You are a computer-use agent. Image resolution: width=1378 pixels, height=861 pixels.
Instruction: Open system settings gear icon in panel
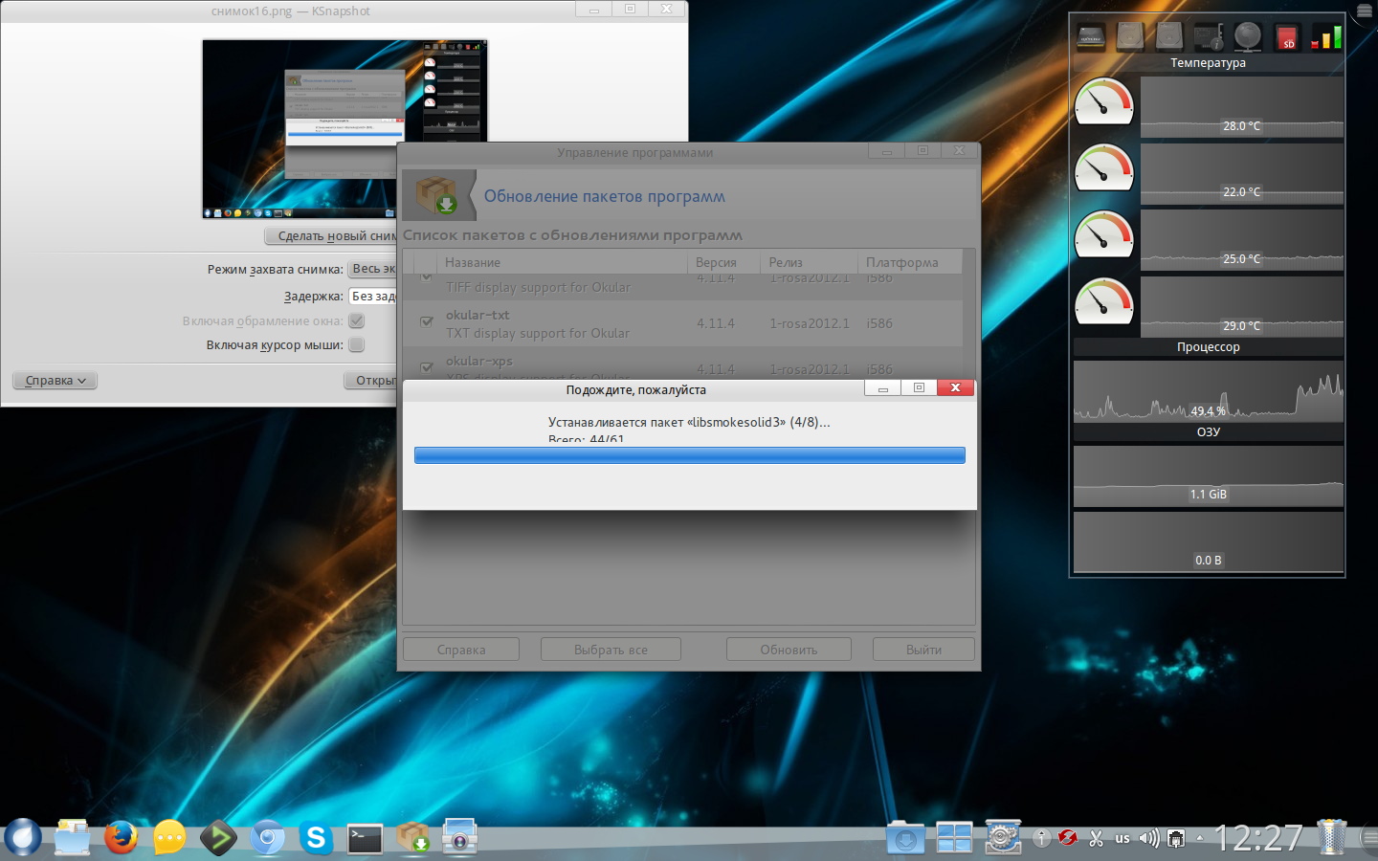click(1003, 838)
